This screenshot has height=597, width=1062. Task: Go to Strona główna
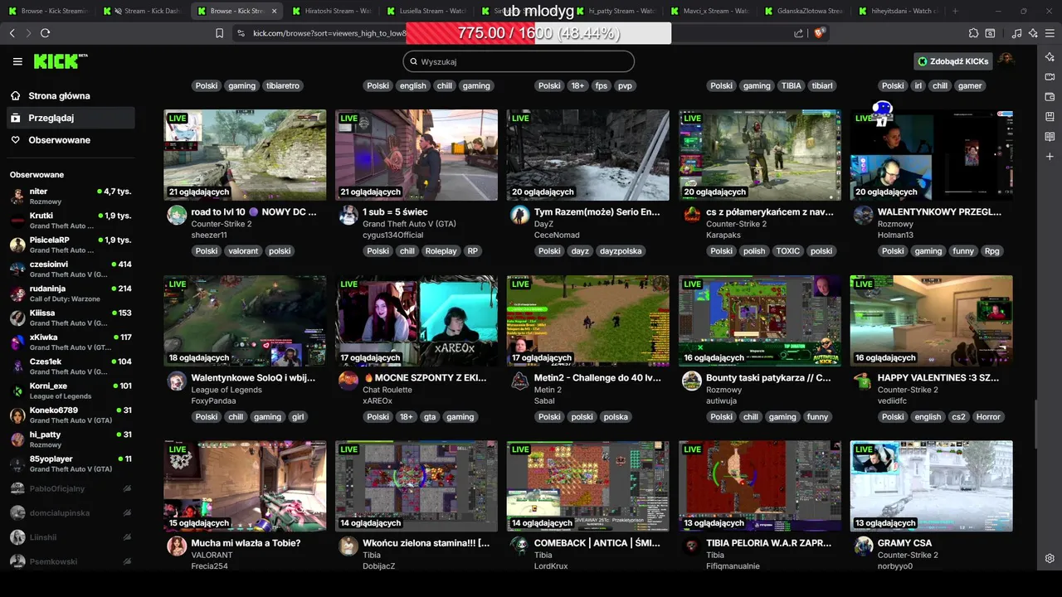(x=71, y=95)
